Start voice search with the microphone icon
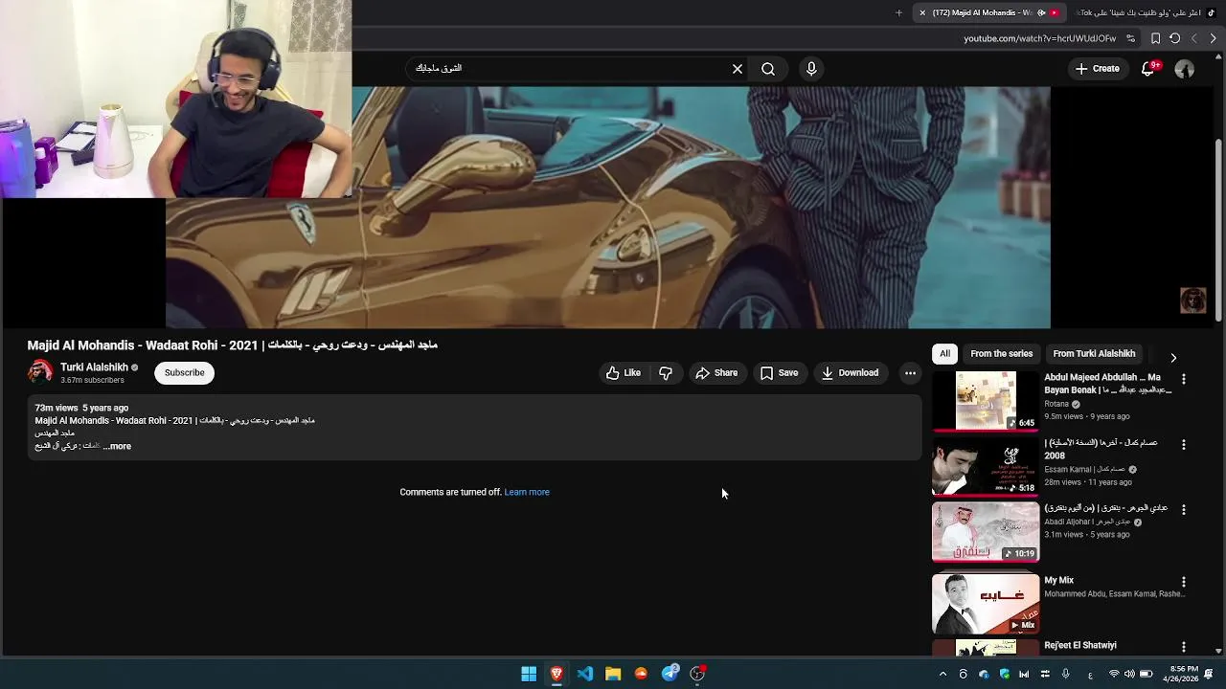 (811, 69)
